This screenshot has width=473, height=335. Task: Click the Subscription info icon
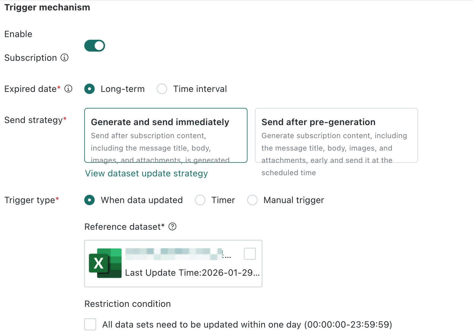coord(64,58)
